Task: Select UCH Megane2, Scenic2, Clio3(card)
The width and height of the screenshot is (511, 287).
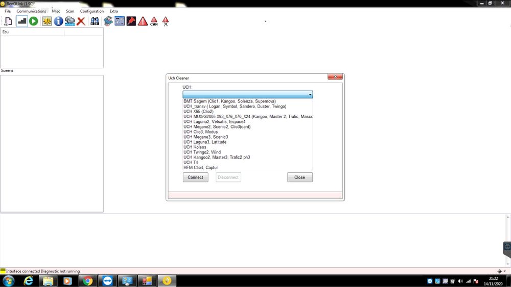Action: pyautogui.click(x=248, y=127)
